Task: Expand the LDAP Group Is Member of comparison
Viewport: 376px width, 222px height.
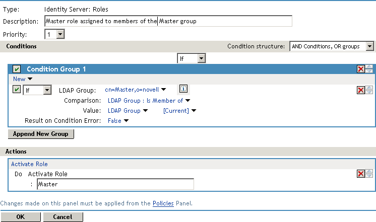Action: [149, 101]
